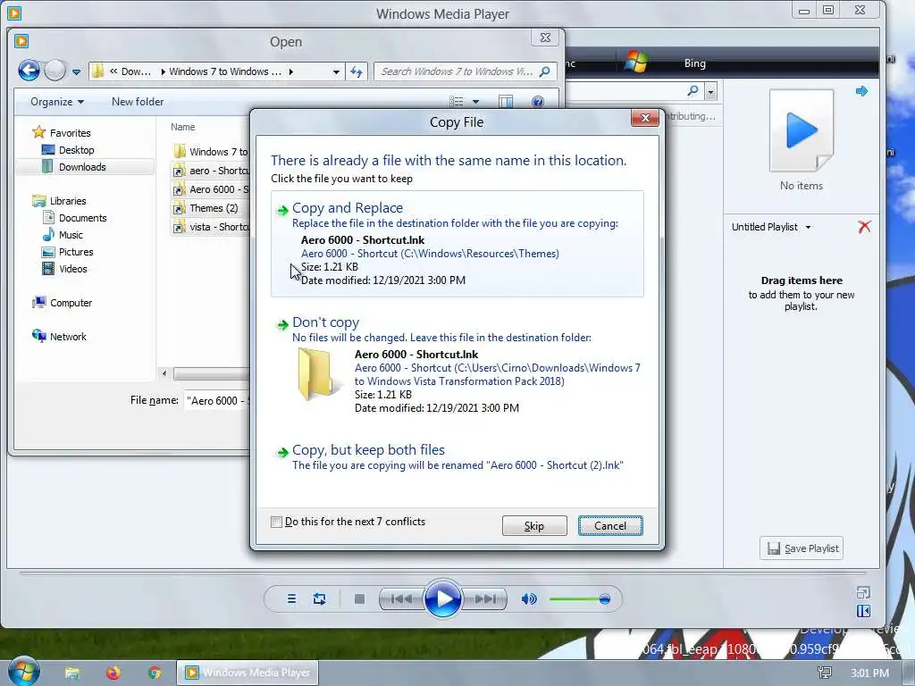Choose Copy and Replace option
This screenshot has width=915, height=686.
coord(457,243)
